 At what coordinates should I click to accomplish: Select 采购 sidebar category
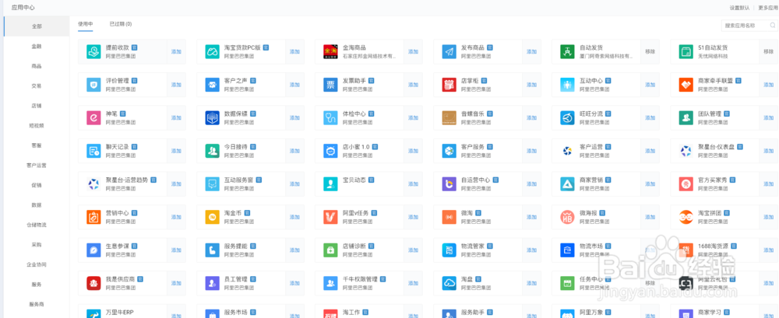click(37, 245)
